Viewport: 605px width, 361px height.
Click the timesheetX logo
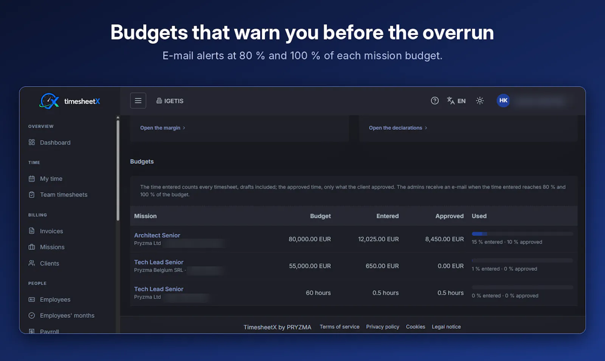[70, 101]
